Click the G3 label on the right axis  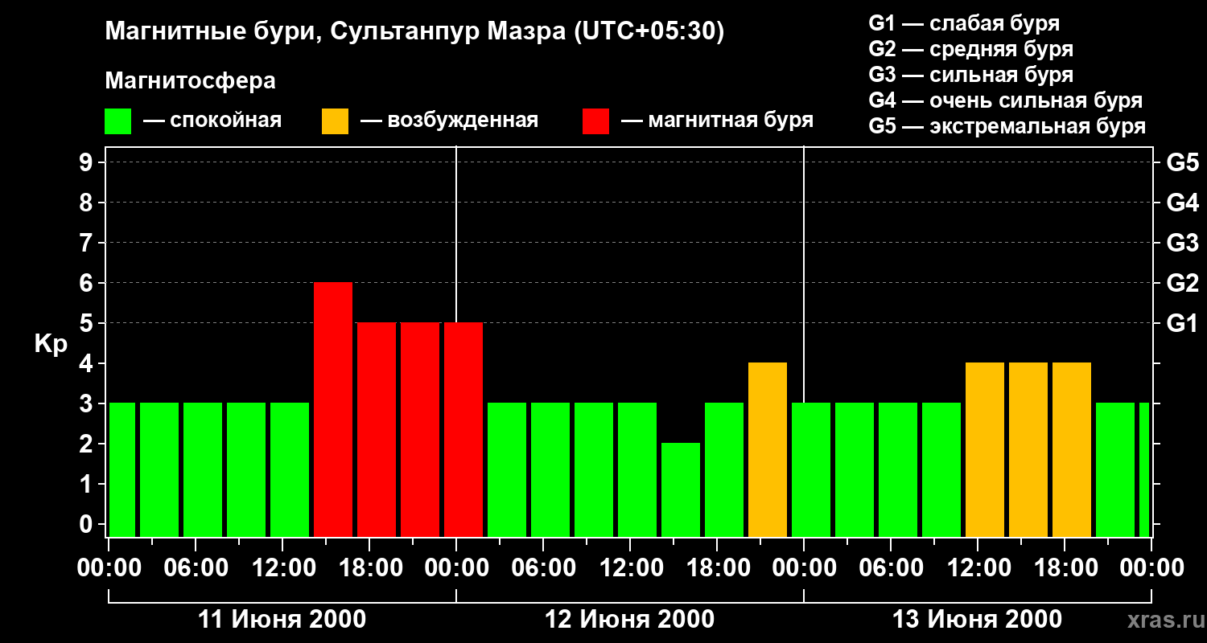click(x=1183, y=243)
